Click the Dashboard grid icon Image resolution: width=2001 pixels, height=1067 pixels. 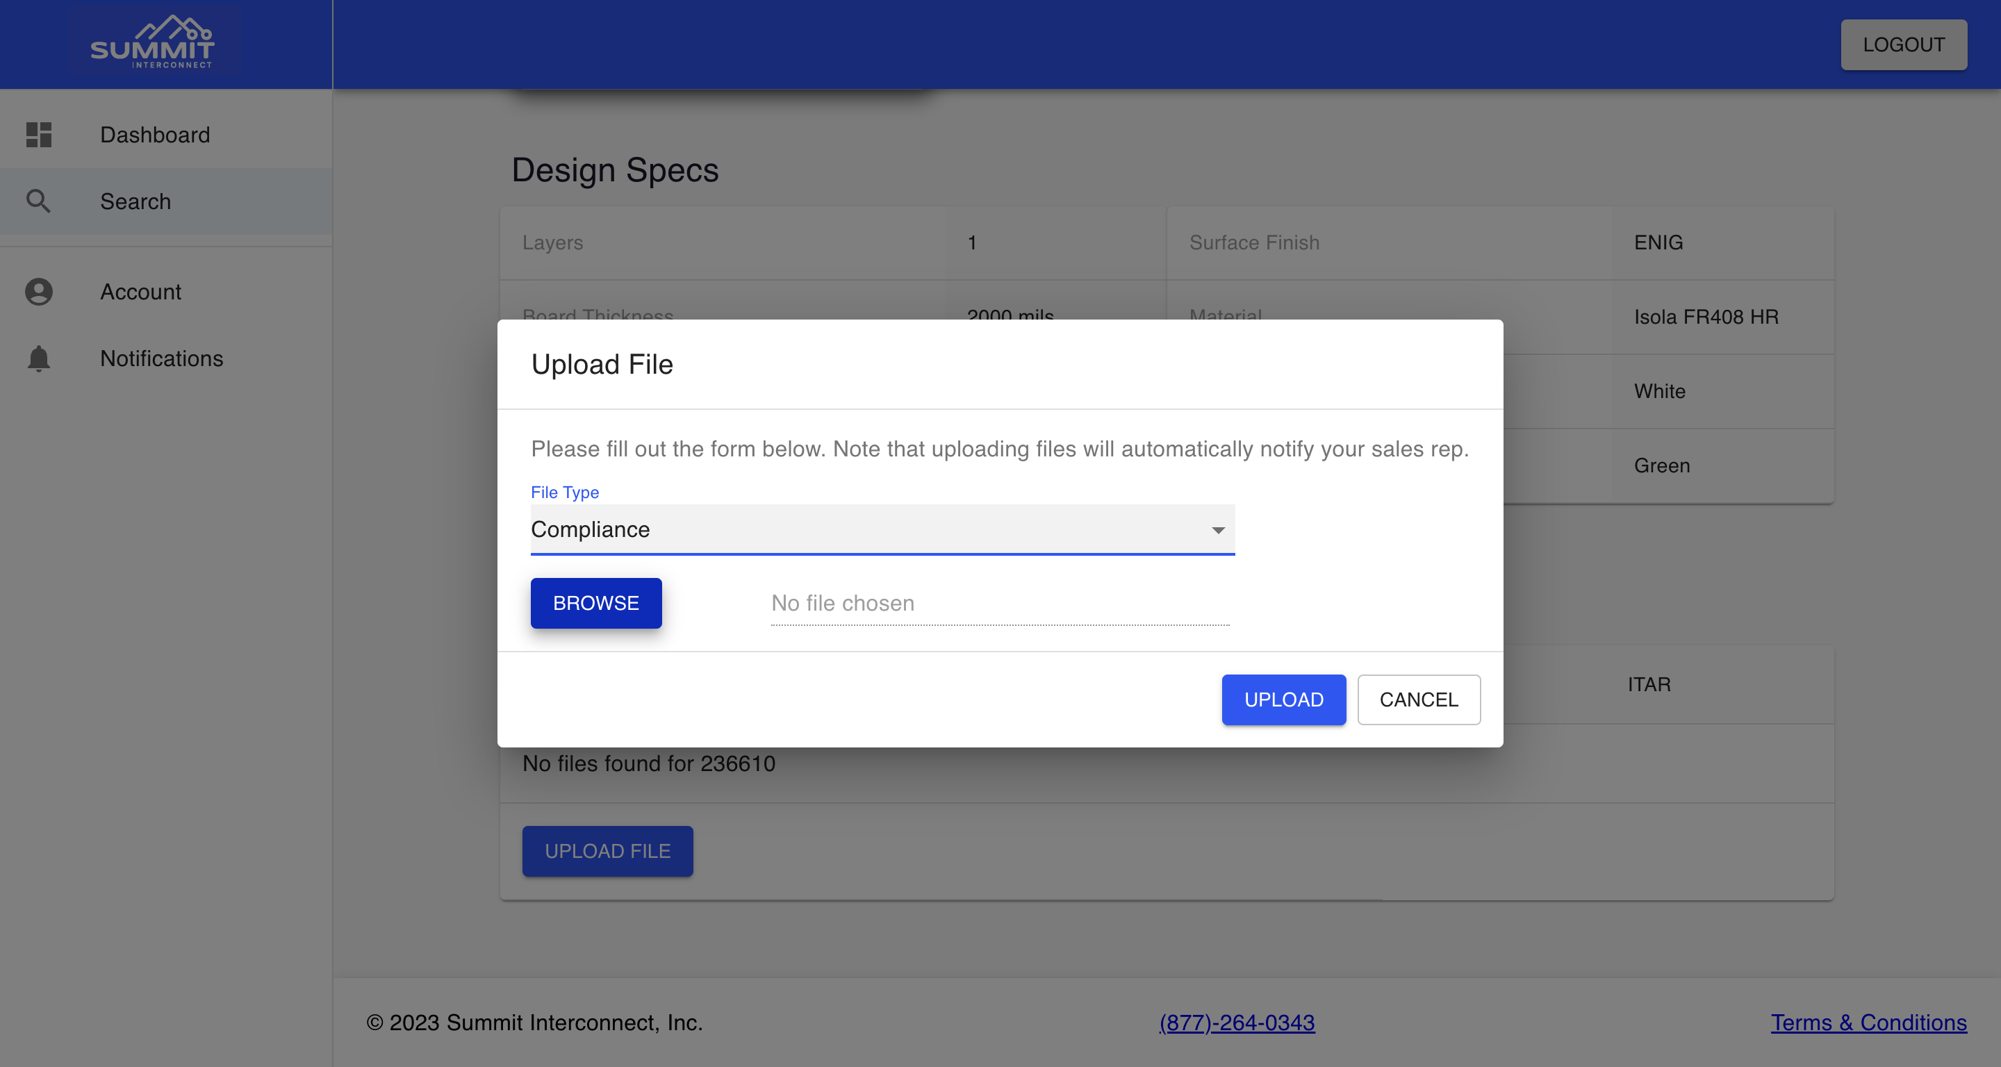point(39,134)
